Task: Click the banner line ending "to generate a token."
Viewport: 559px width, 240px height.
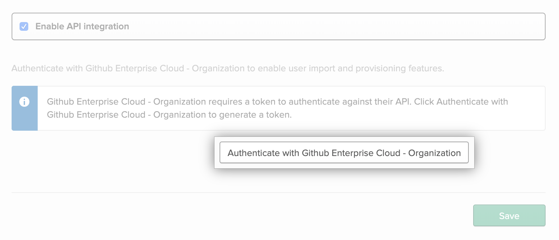Action: [x=169, y=115]
